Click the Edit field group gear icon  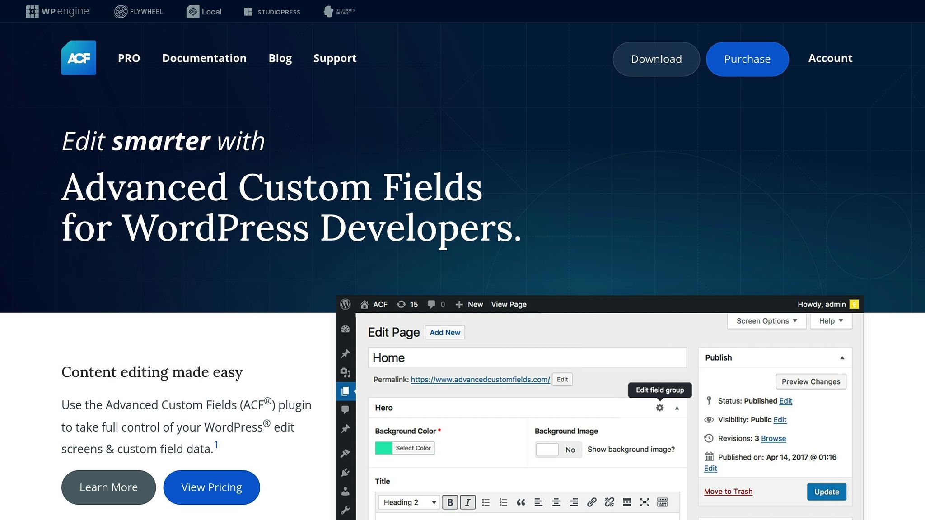coord(659,408)
